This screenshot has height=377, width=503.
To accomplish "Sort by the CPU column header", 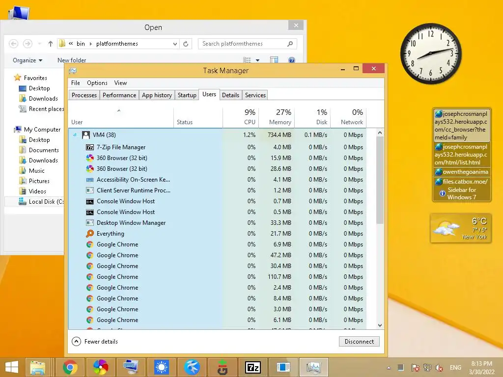I will (x=241, y=117).
